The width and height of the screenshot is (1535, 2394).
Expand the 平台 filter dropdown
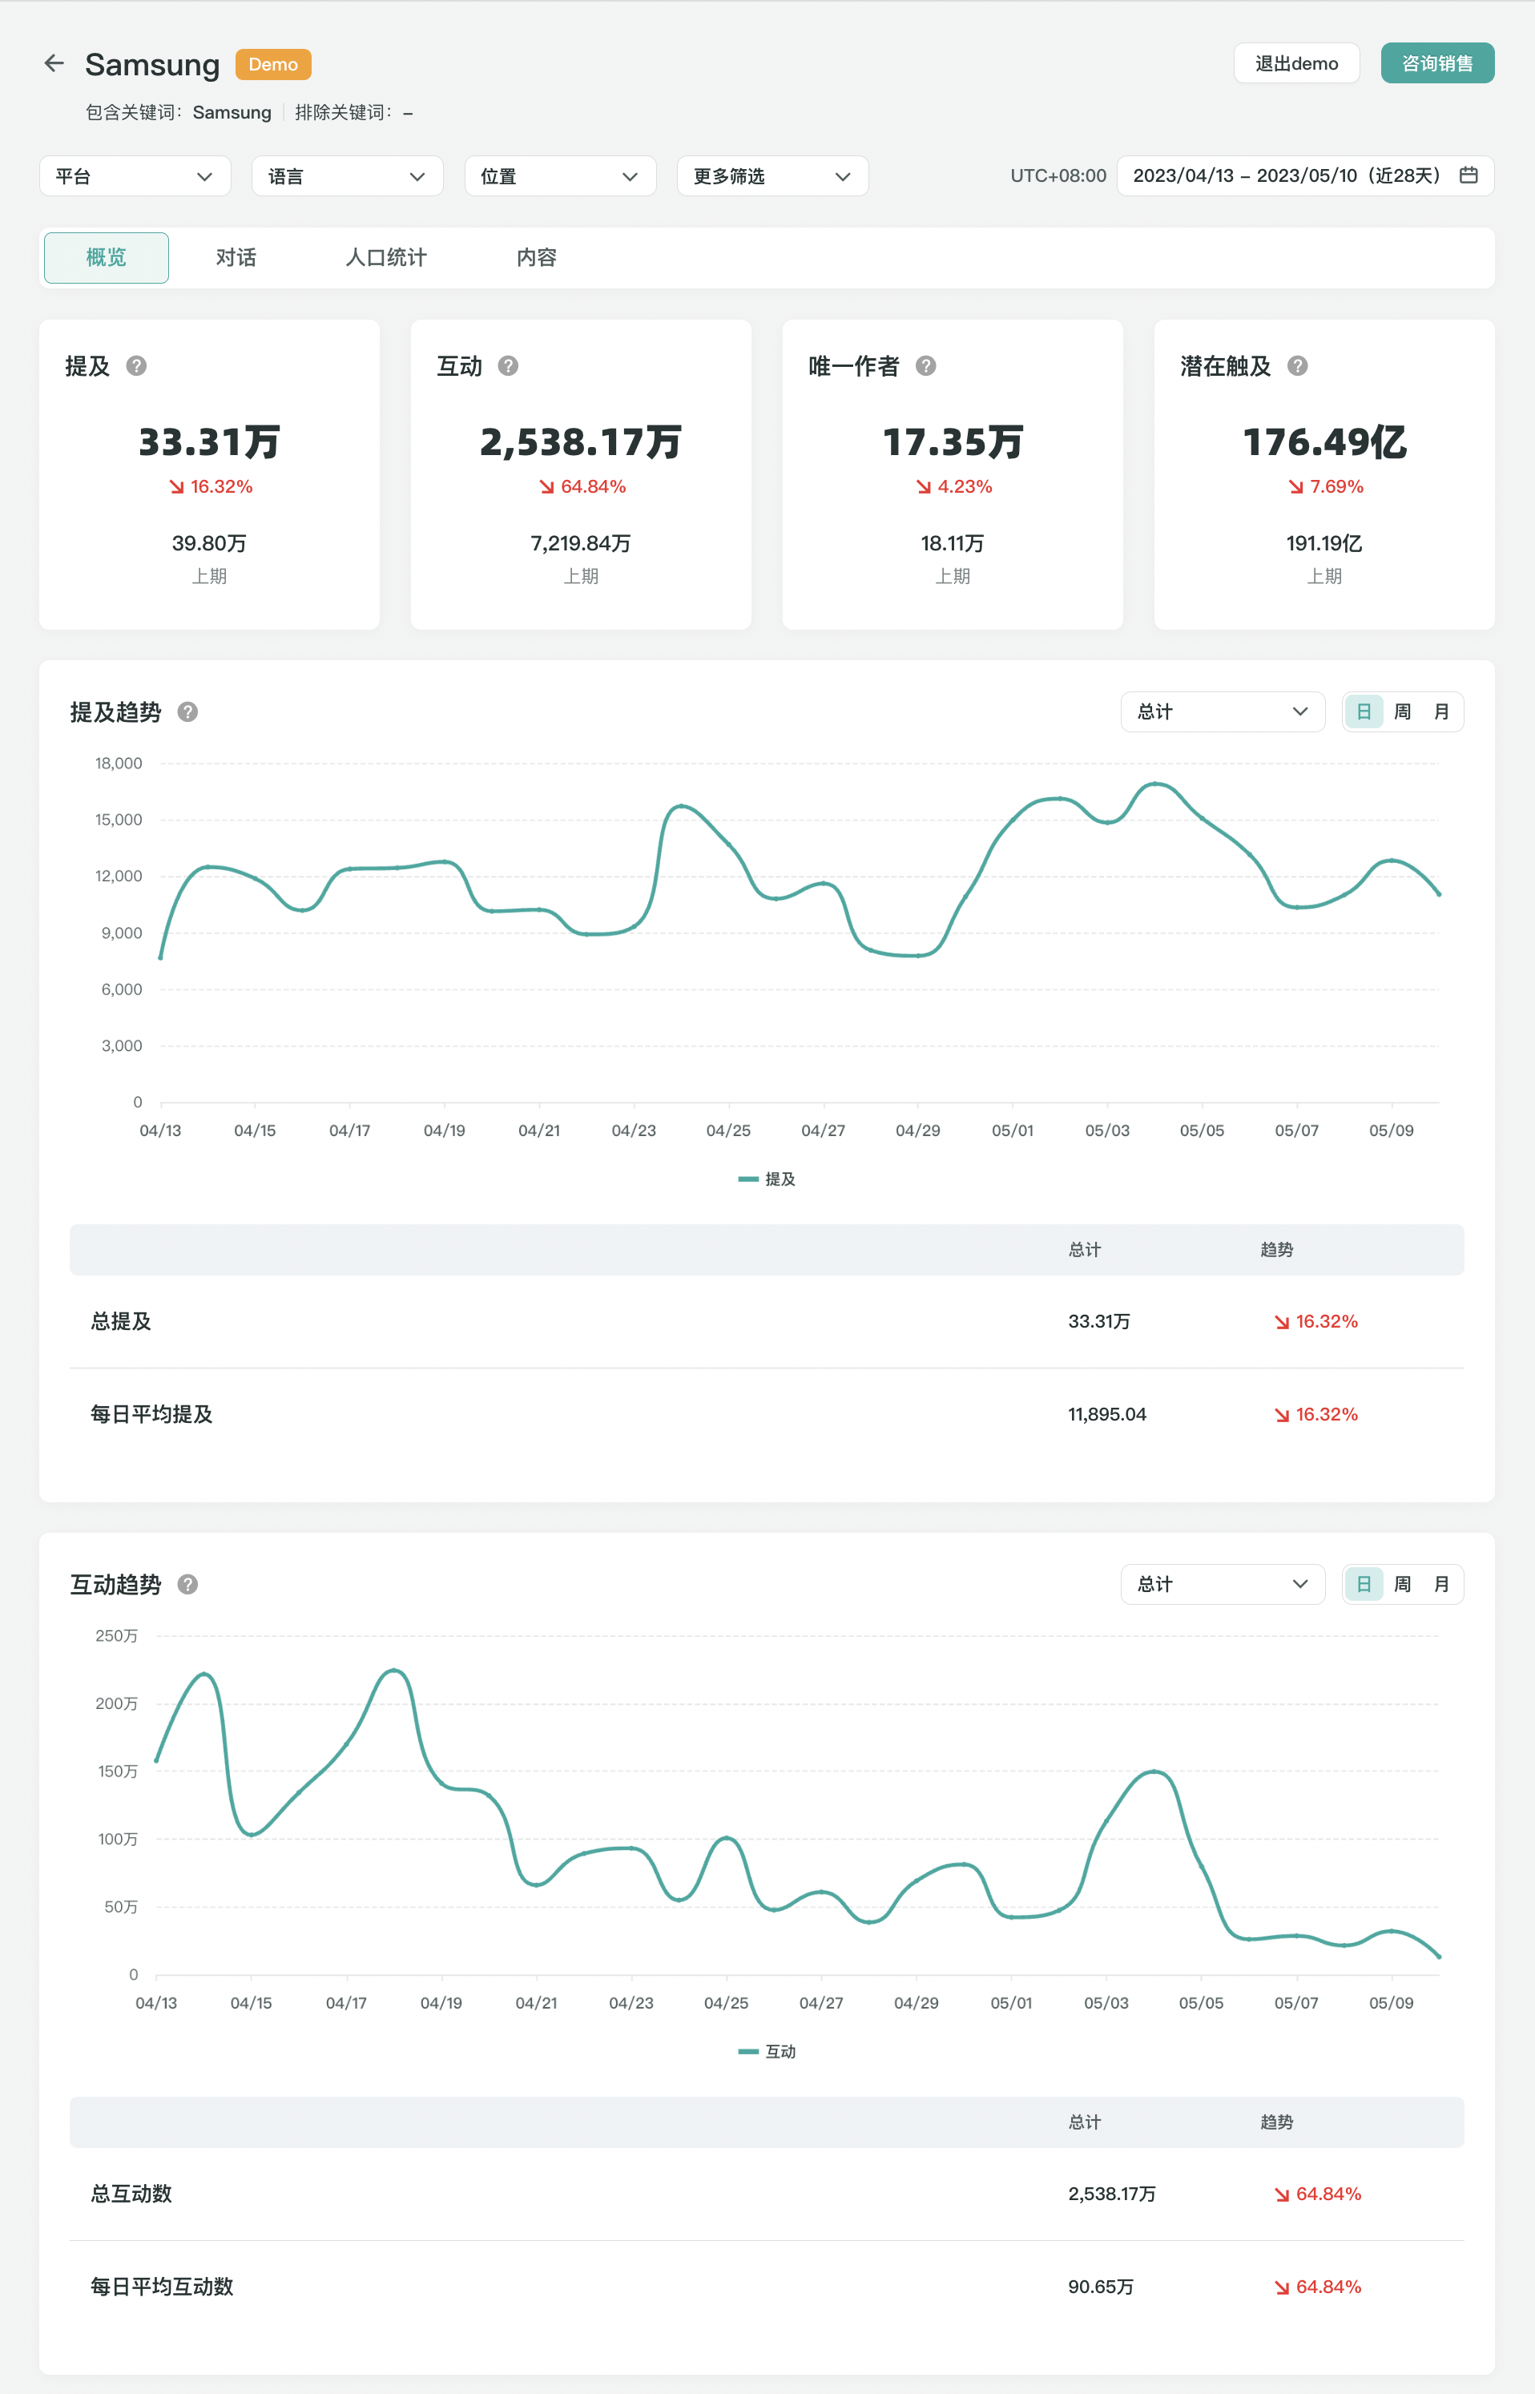pos(135,176)
